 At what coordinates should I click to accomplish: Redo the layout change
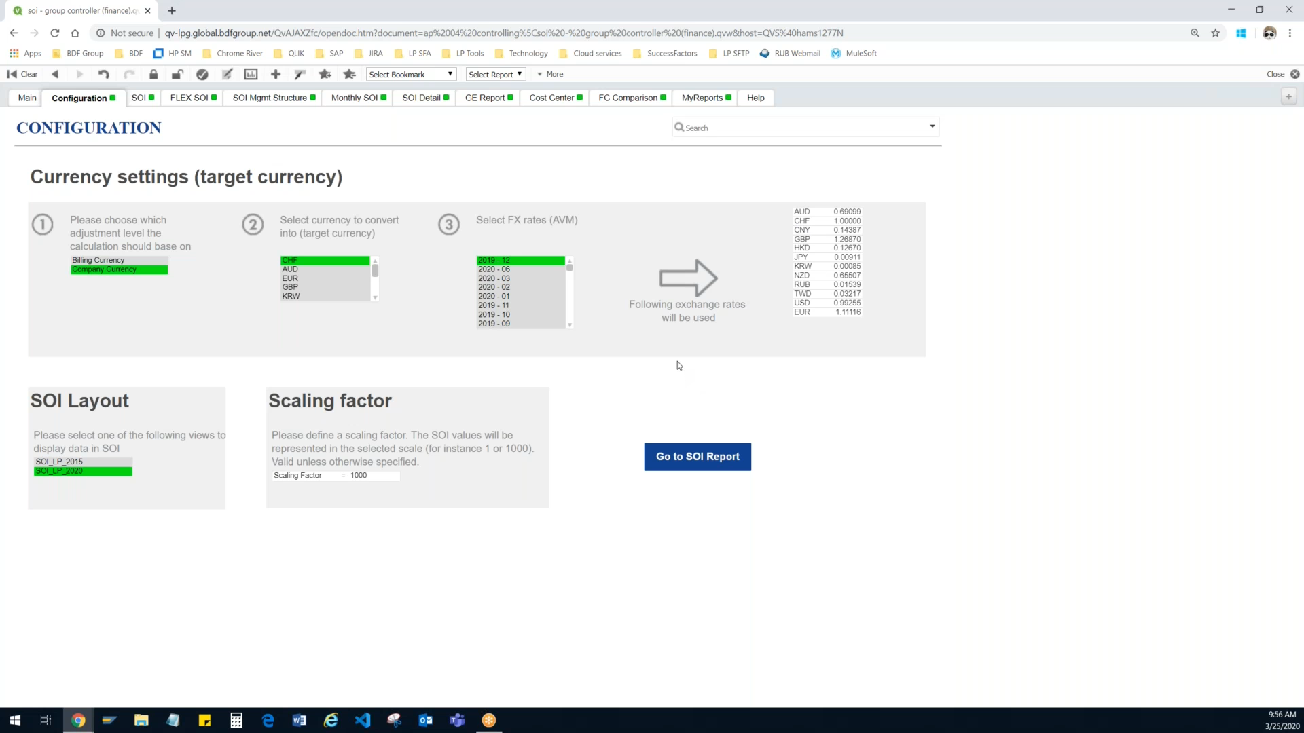point(129,74)
